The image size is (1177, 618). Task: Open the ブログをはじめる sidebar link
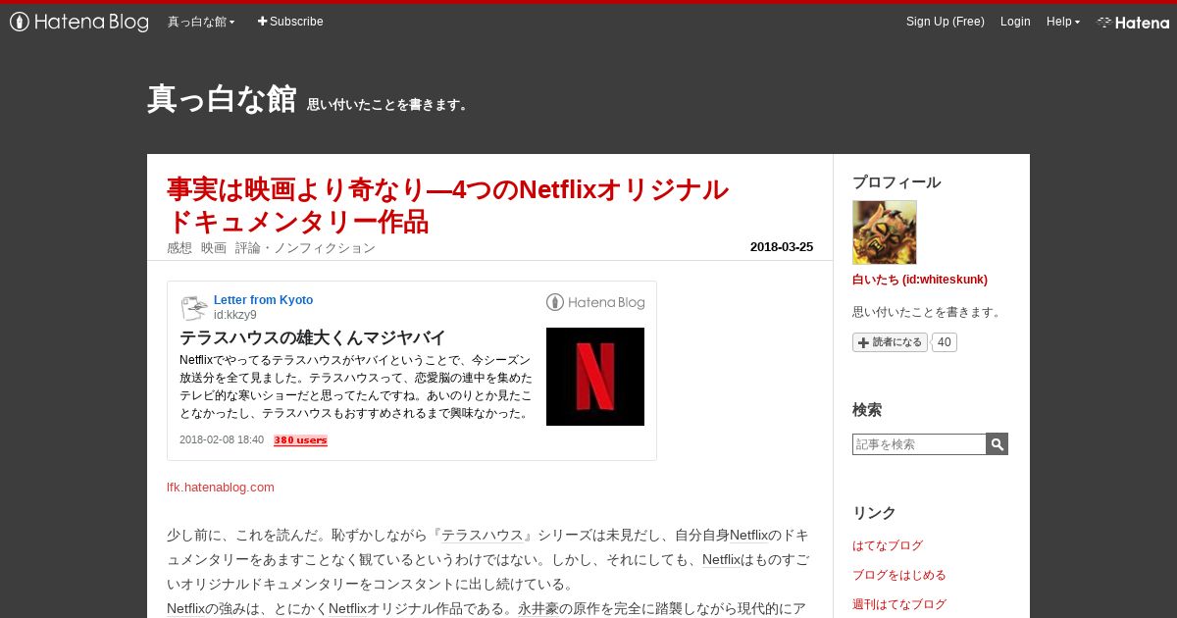899,575
